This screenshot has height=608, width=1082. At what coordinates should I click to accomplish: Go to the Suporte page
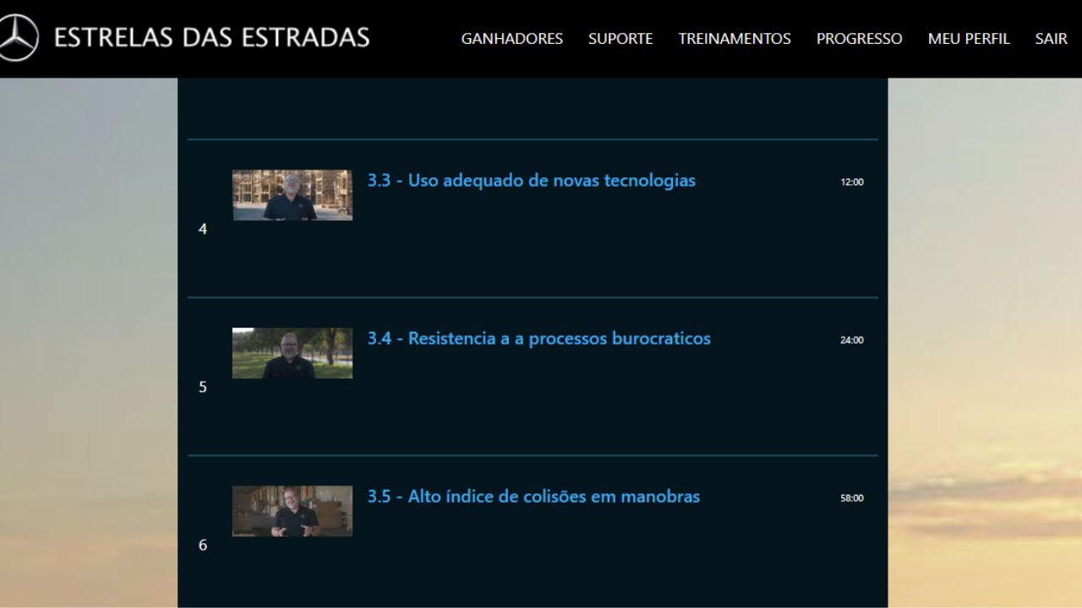(x=620, y=39)
